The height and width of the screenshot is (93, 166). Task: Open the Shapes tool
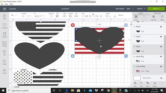4,62
